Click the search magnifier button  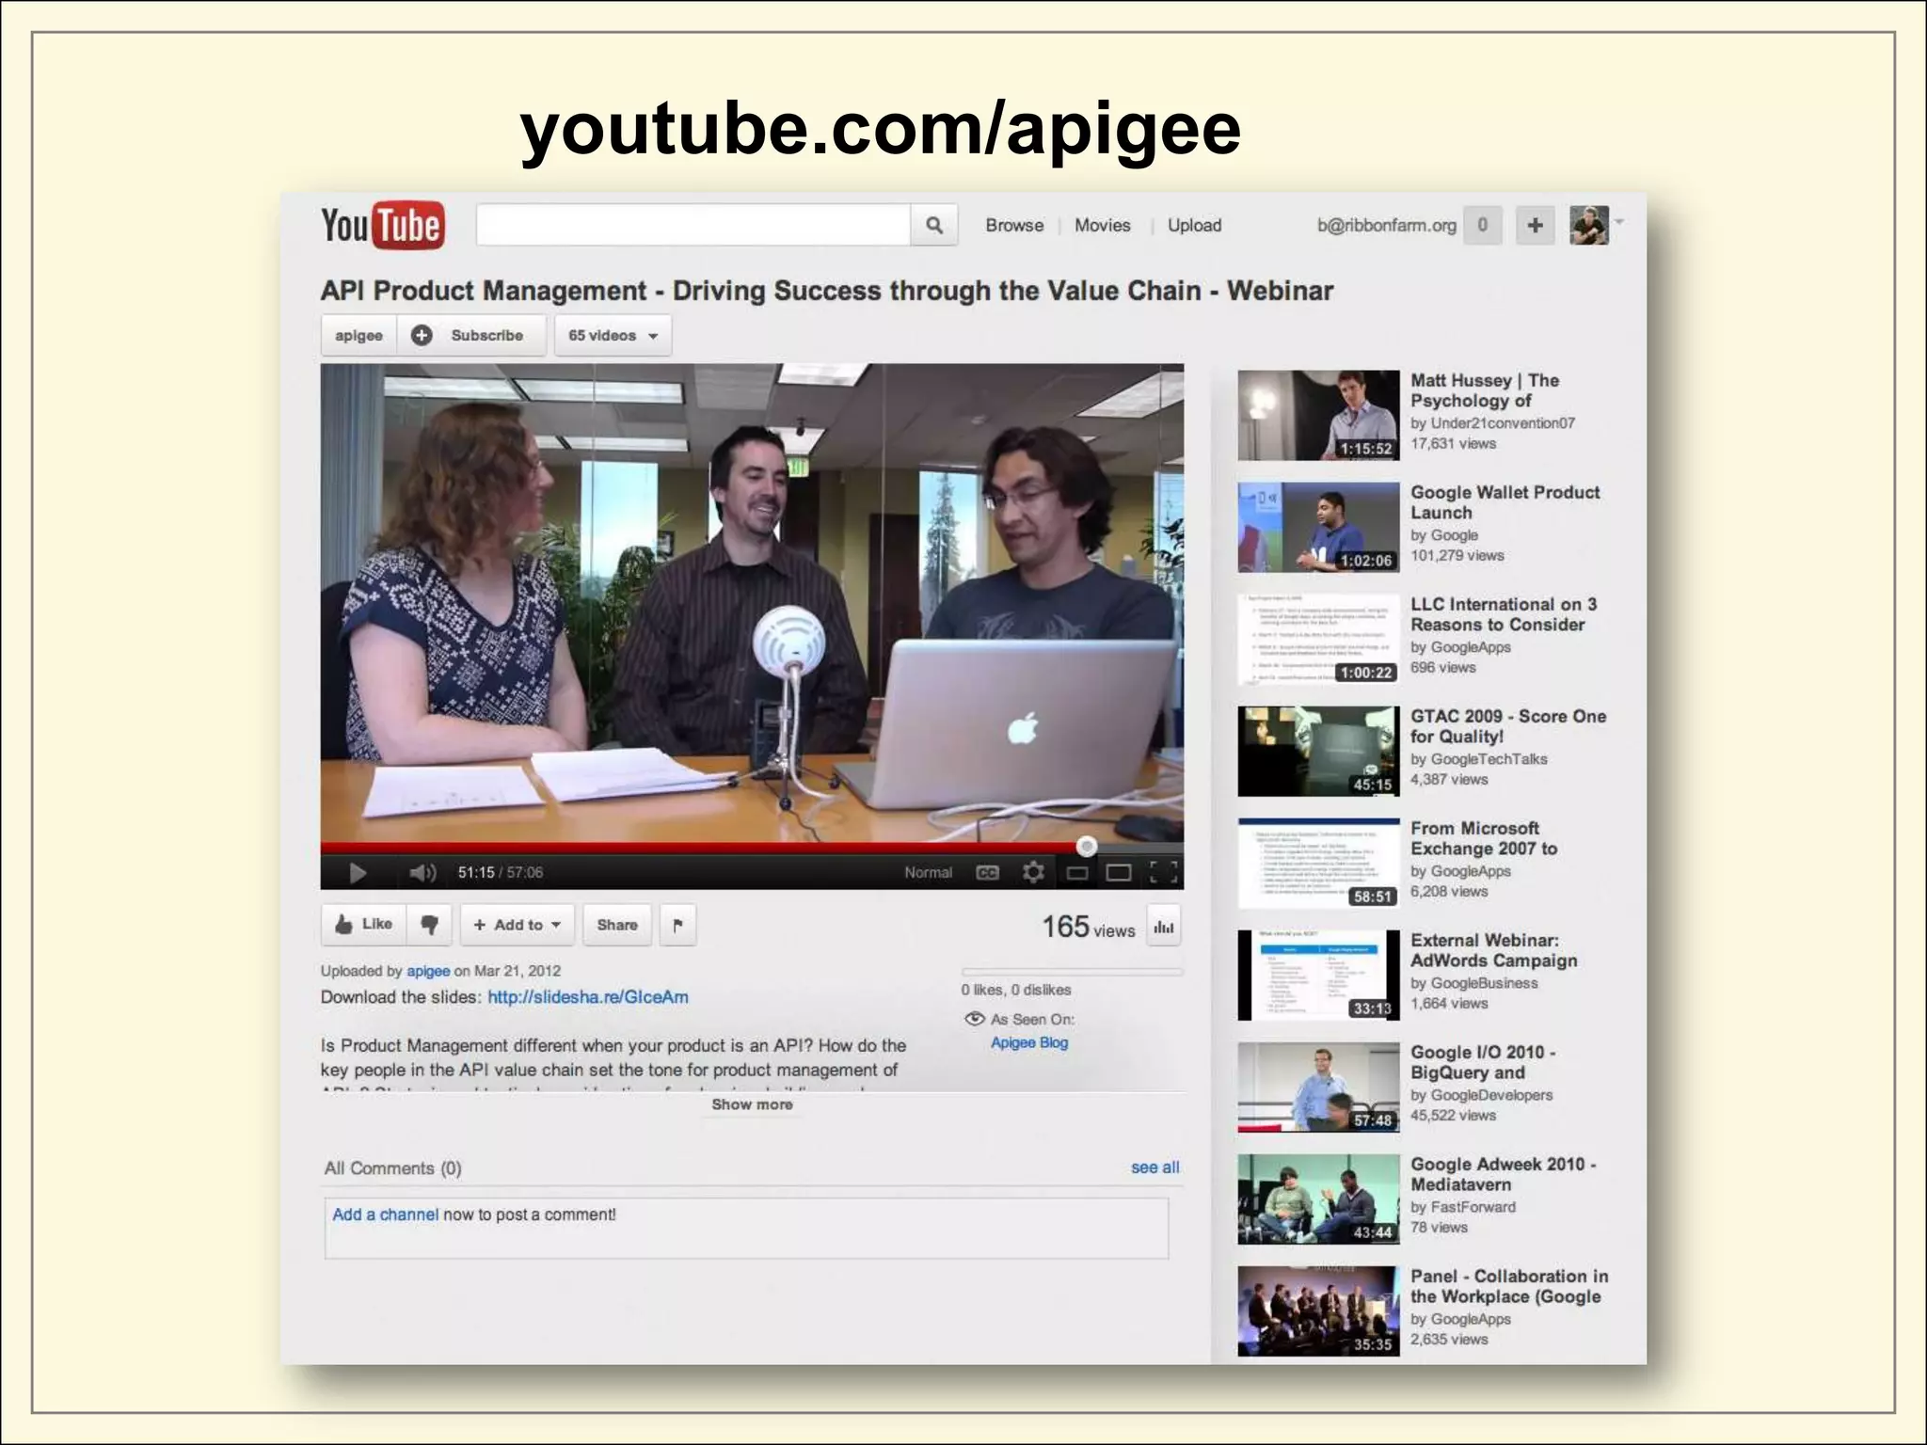(x=934, y=225)
